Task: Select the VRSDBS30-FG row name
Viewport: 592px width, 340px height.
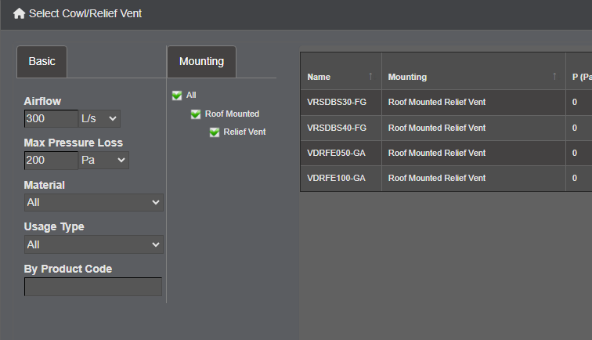Action: point(337,102)
